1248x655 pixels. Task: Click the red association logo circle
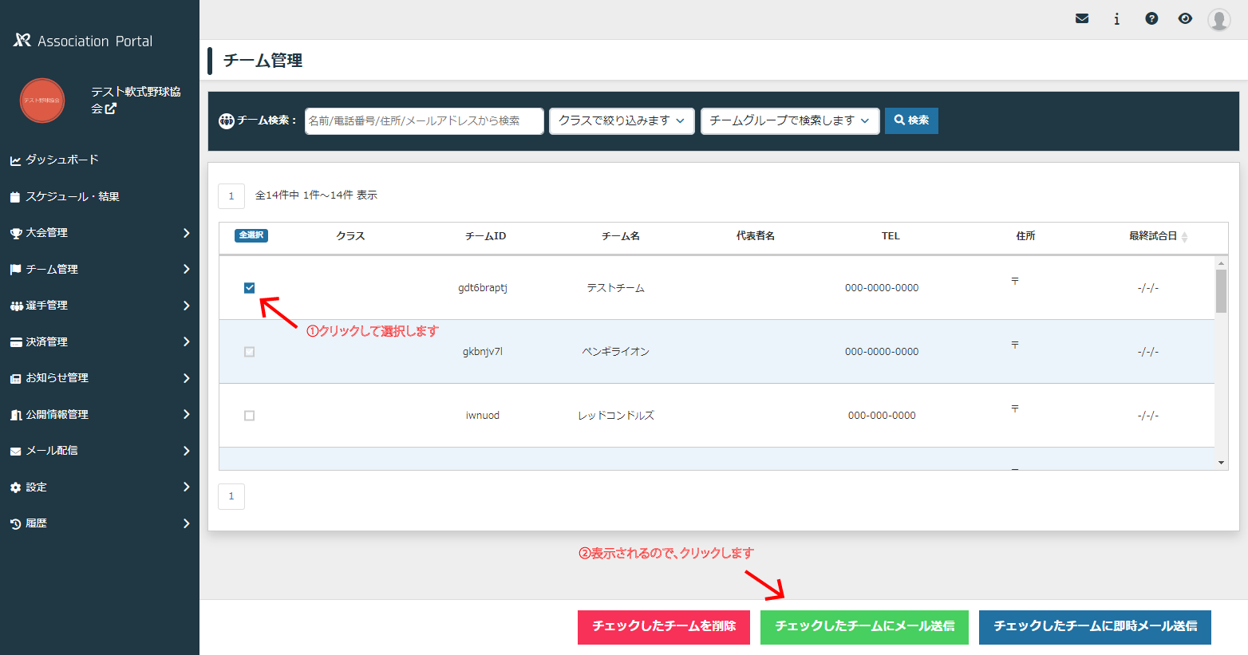[x=42, y=101]
